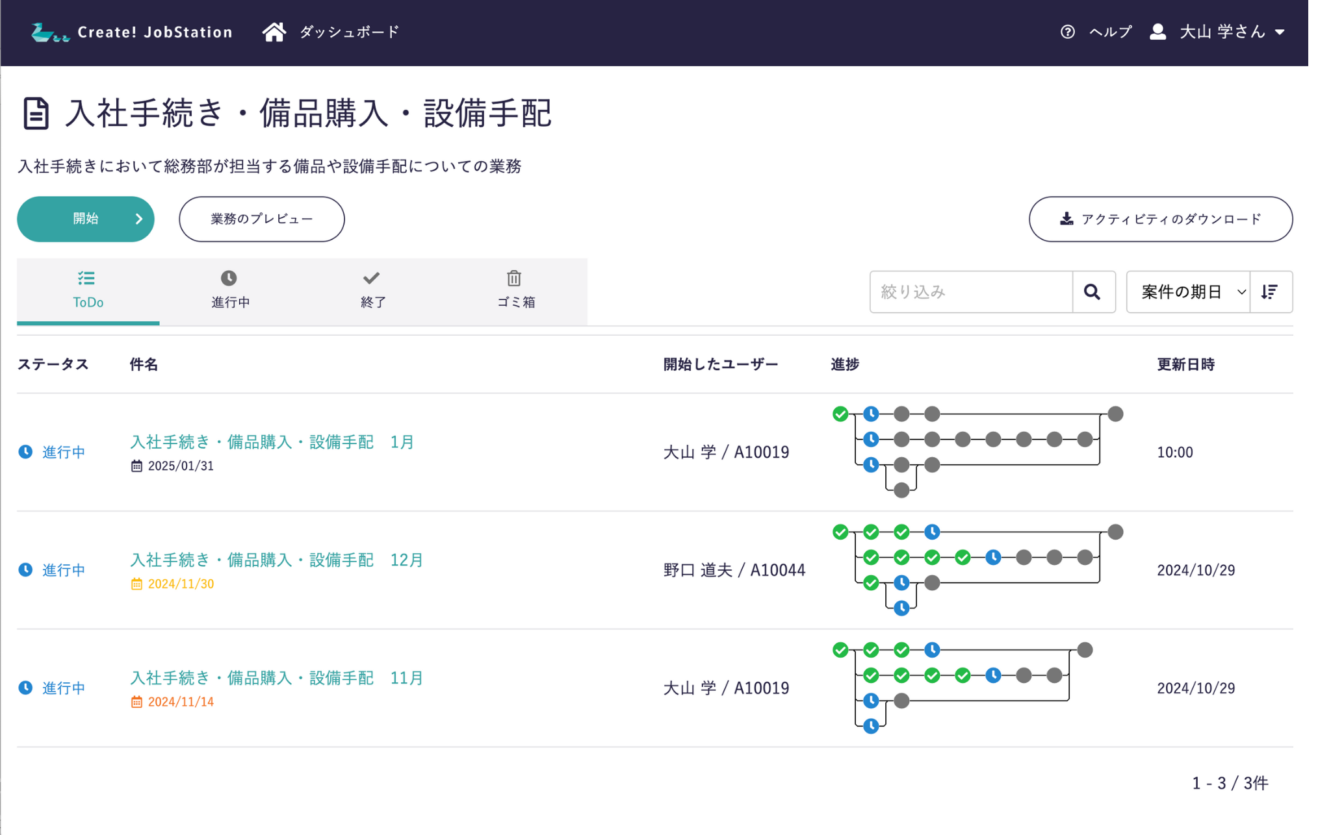This screenshot has height=835, width=1331.
Task: Click the help question mark icon
Action: pyautogui.click(x=1067, y=32)
